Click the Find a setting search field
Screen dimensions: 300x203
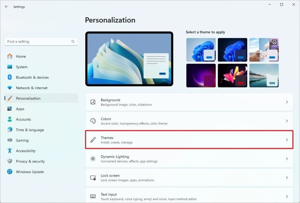click(x=41, y=42)
